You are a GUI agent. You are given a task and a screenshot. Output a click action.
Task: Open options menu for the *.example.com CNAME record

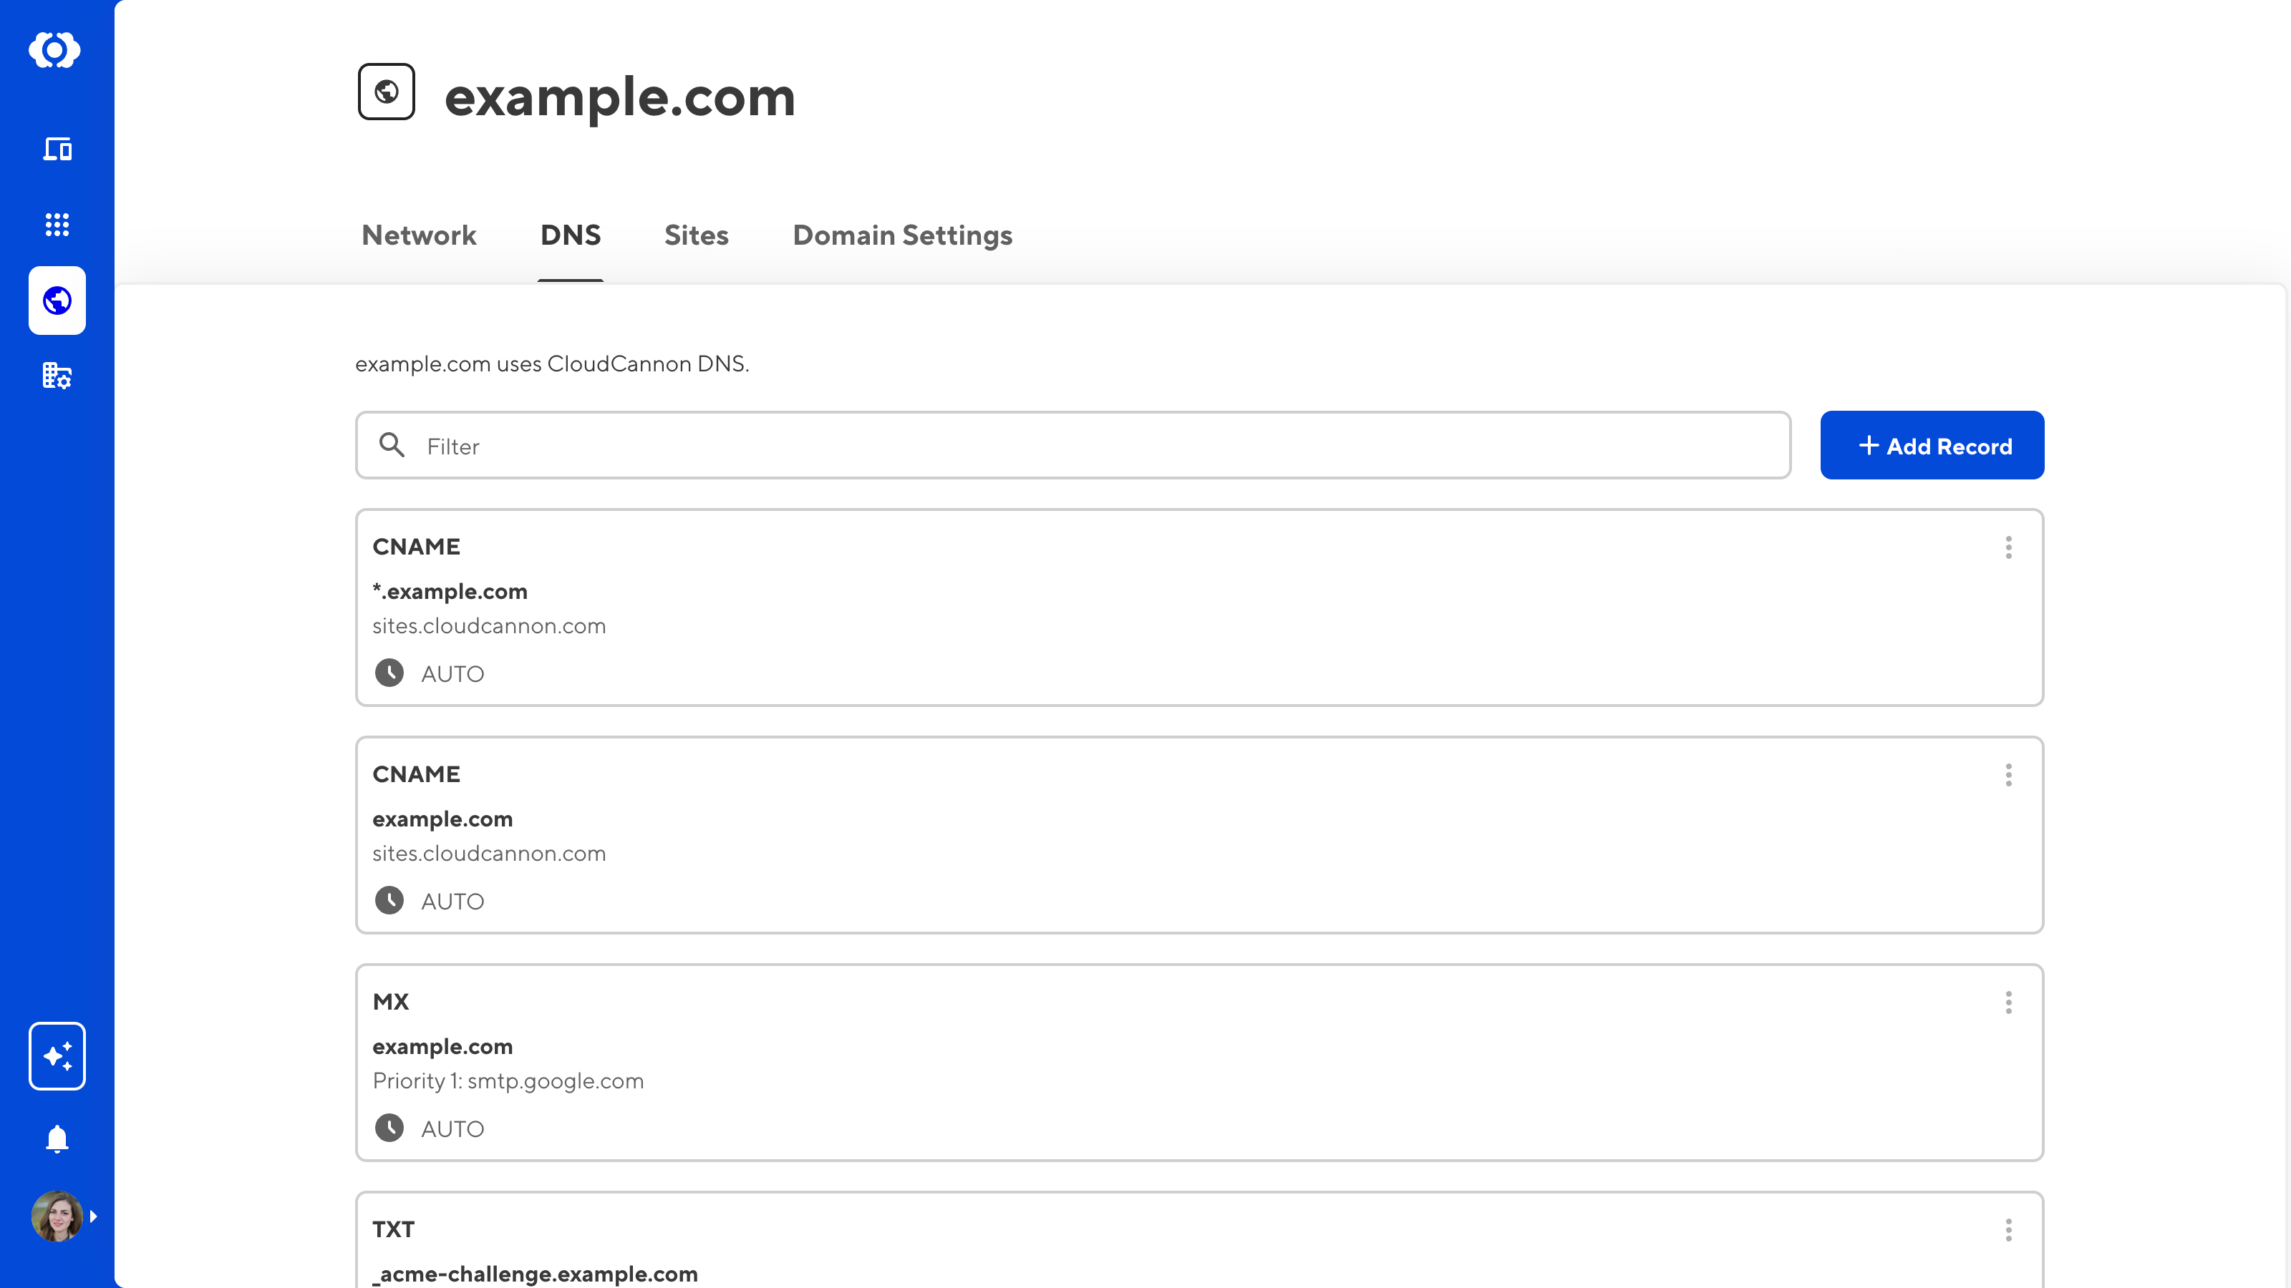pyautogui.click(x=2008, y=547)
